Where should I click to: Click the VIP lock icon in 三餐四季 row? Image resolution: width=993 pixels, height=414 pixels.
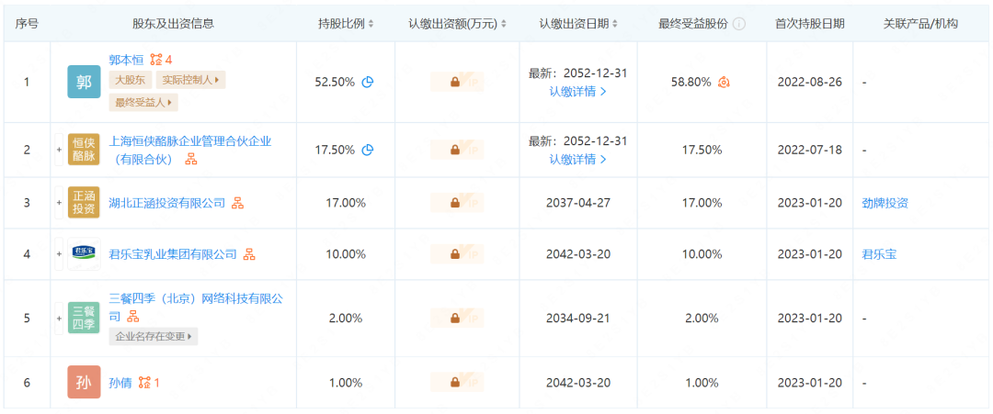coord(457,318)
